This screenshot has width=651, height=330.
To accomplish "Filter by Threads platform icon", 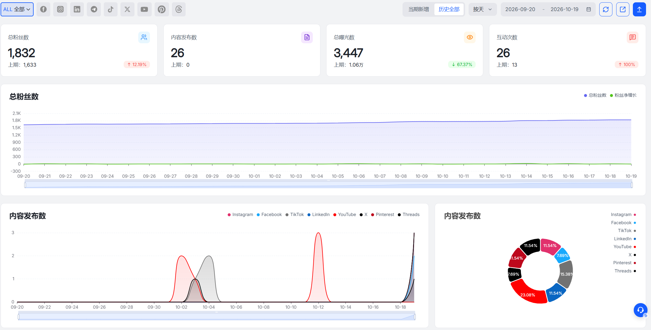I will coord(179,9).
